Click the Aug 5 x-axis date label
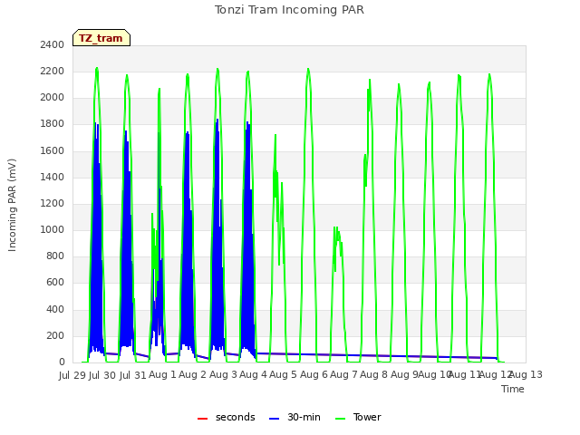 point(283,374)
